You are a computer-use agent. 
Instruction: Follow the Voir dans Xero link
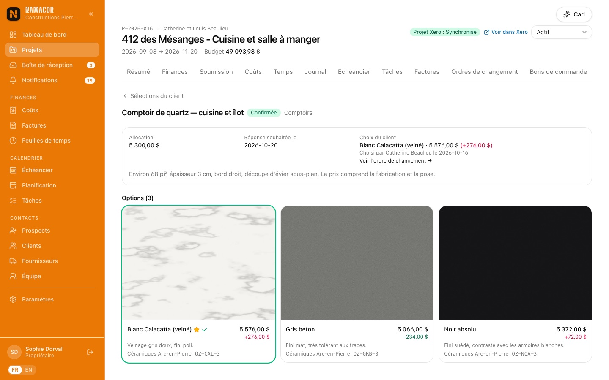[x=506, y=32]
